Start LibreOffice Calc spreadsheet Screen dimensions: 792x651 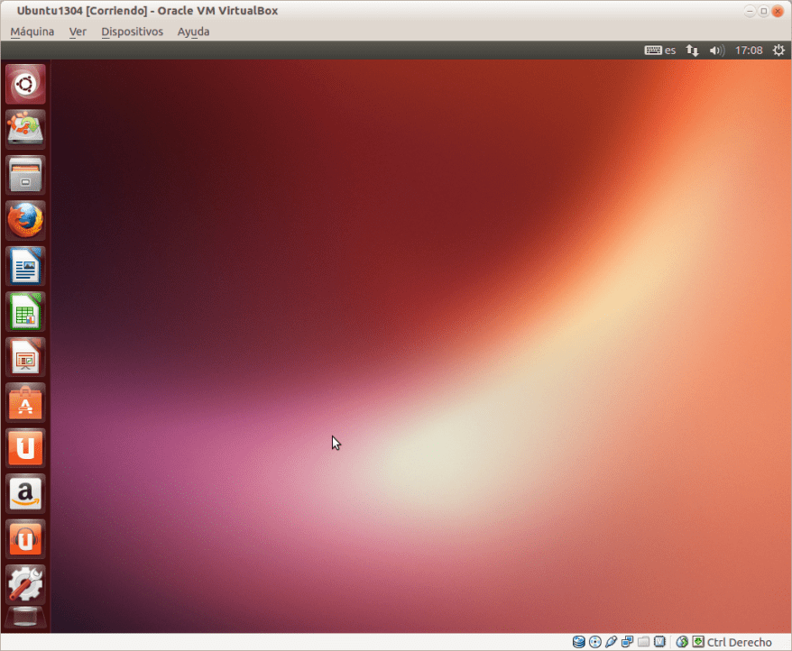click(25, 312)
